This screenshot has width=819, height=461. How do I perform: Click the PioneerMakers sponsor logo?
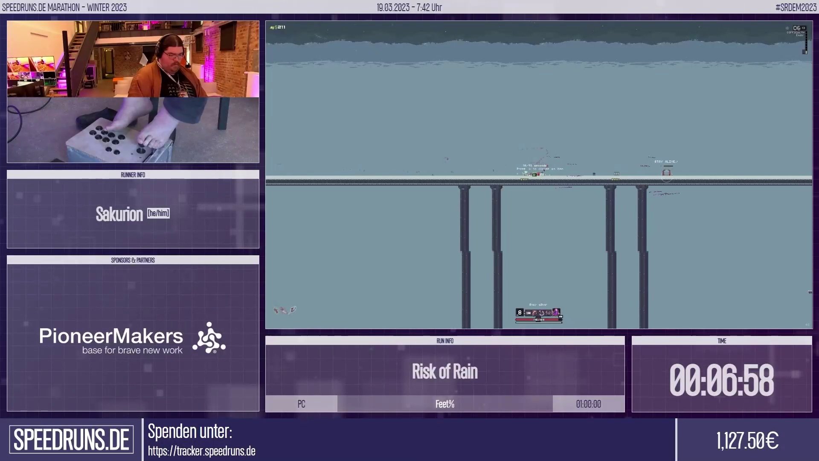pos(133,338)
